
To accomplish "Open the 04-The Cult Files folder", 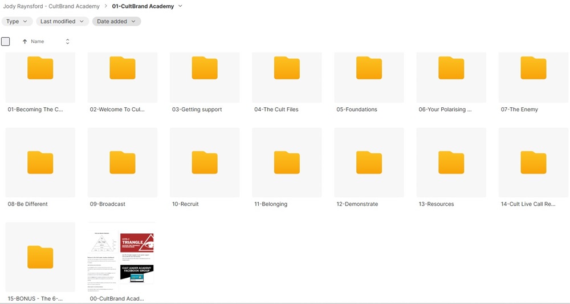I will click(287, 68).
